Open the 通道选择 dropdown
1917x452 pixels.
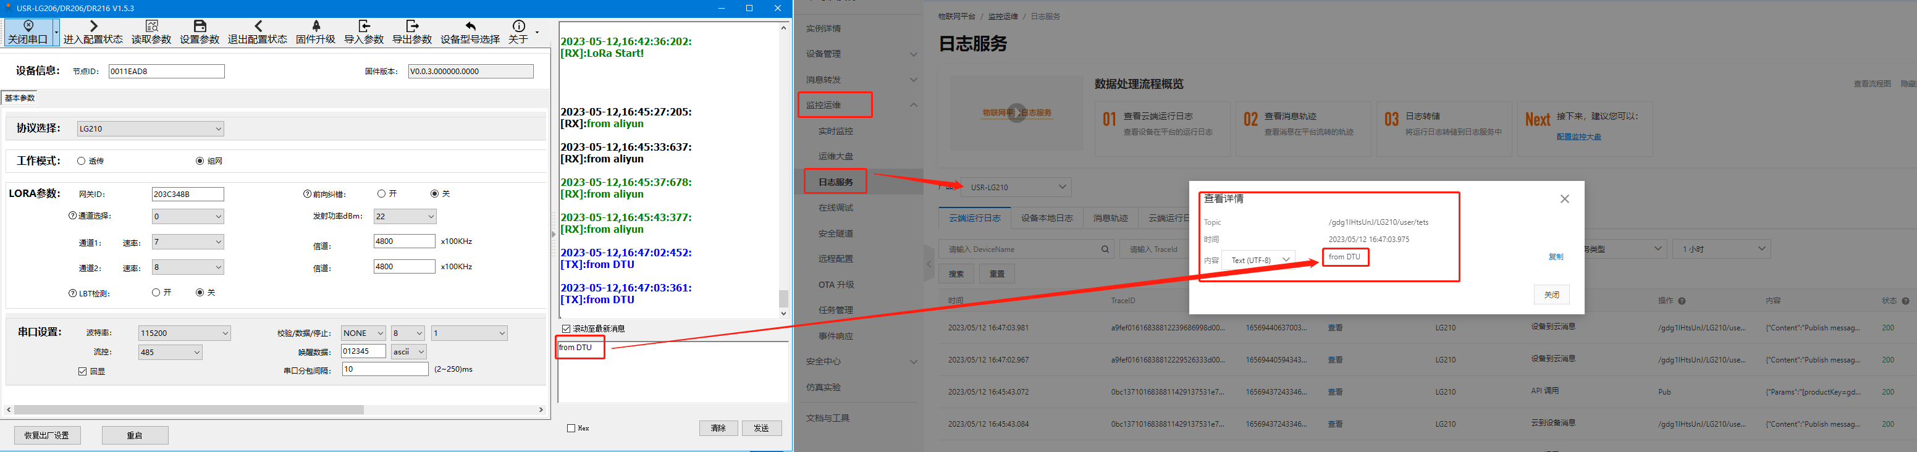click(x=188, y=216)
